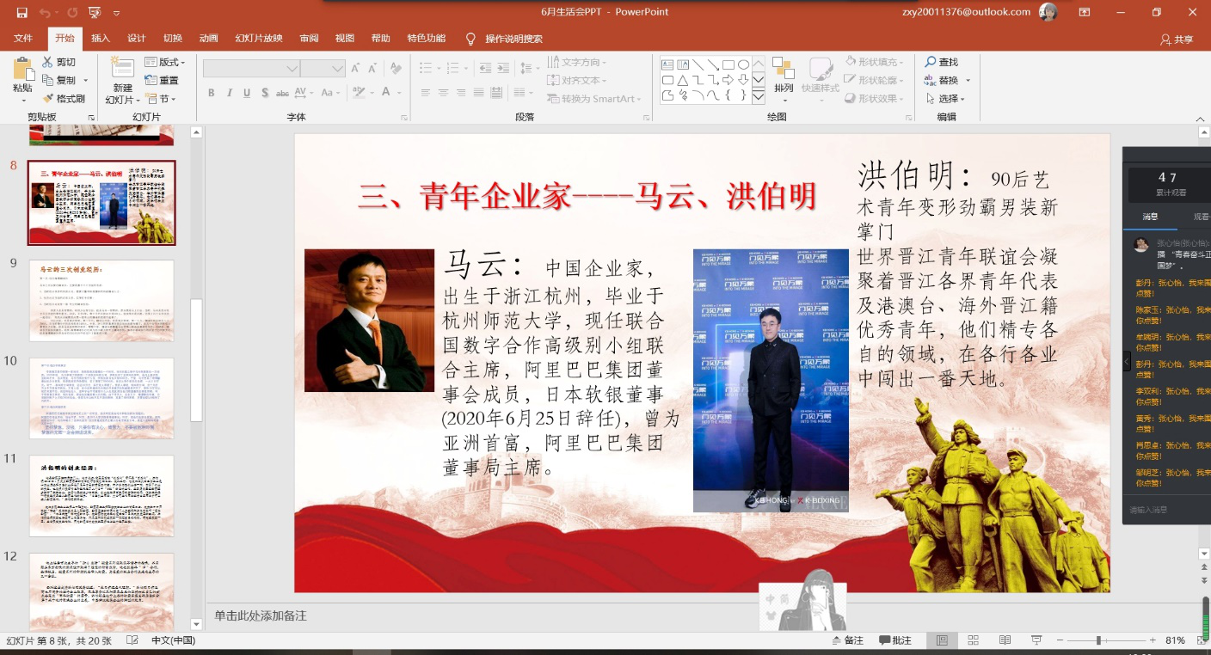Viewport: 1211px width, 655px height.
Task: Click the Messages (消息) tab in chat panel
Action: tap(1150, 217)
